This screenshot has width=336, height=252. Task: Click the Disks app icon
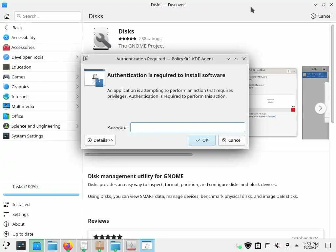[x=102, y=39]
